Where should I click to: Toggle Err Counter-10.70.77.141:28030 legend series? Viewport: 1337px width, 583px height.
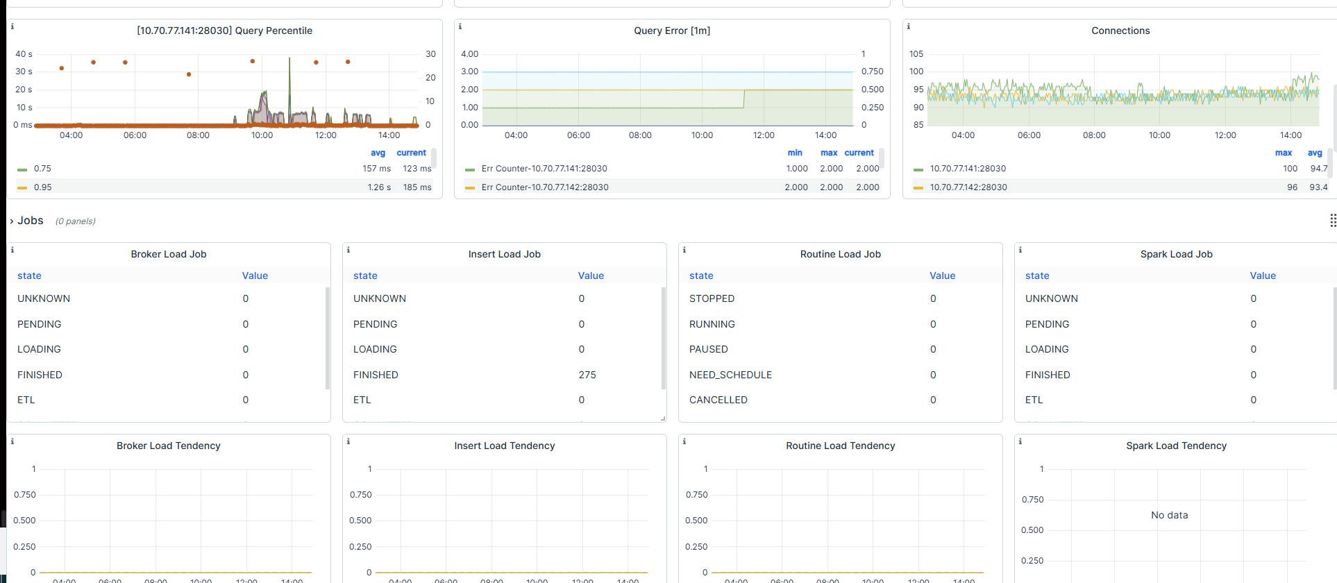(x=544, y=169)
